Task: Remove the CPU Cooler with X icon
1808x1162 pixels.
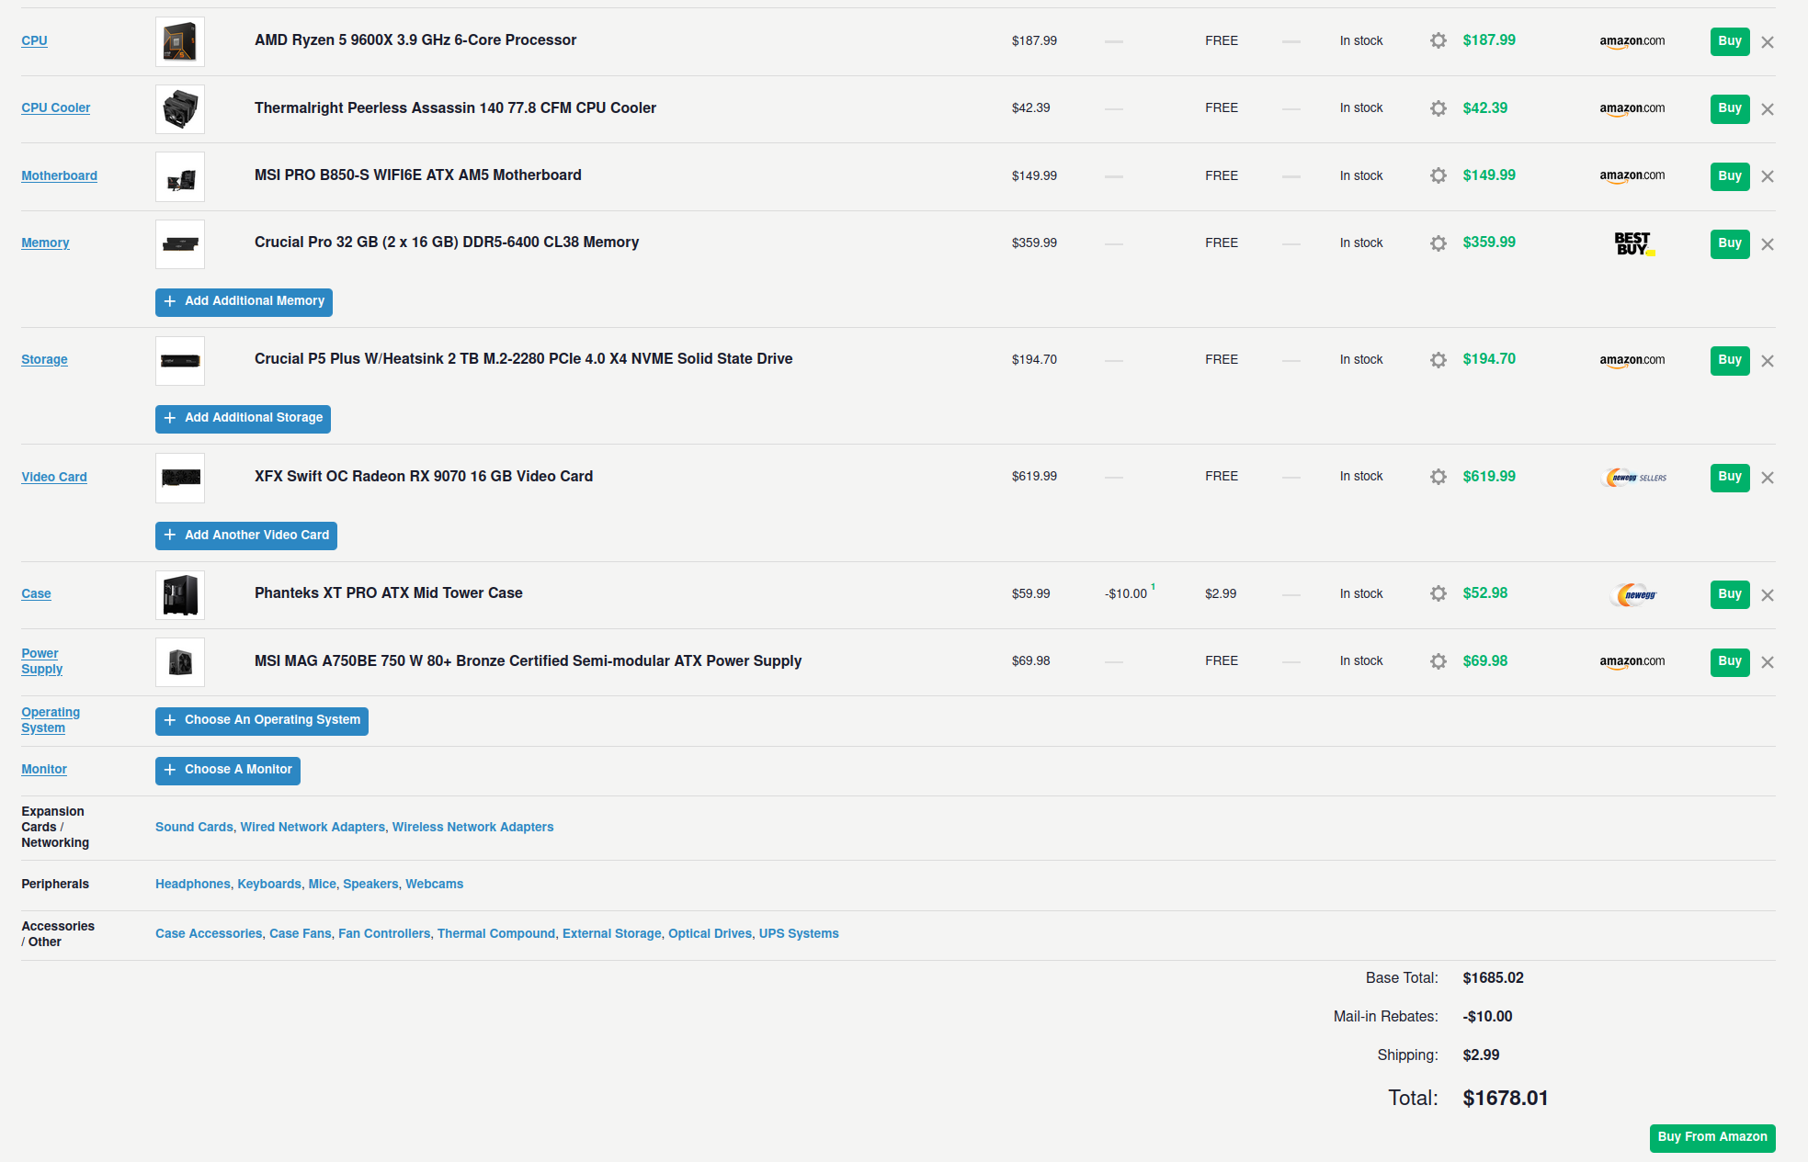Action: point(1767,109)
